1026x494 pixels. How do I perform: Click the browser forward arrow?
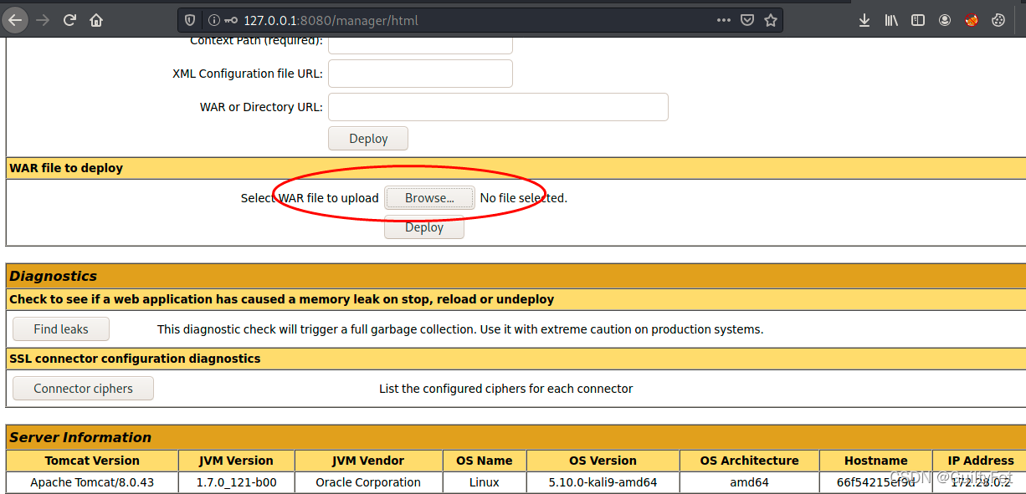pos(43,20)
